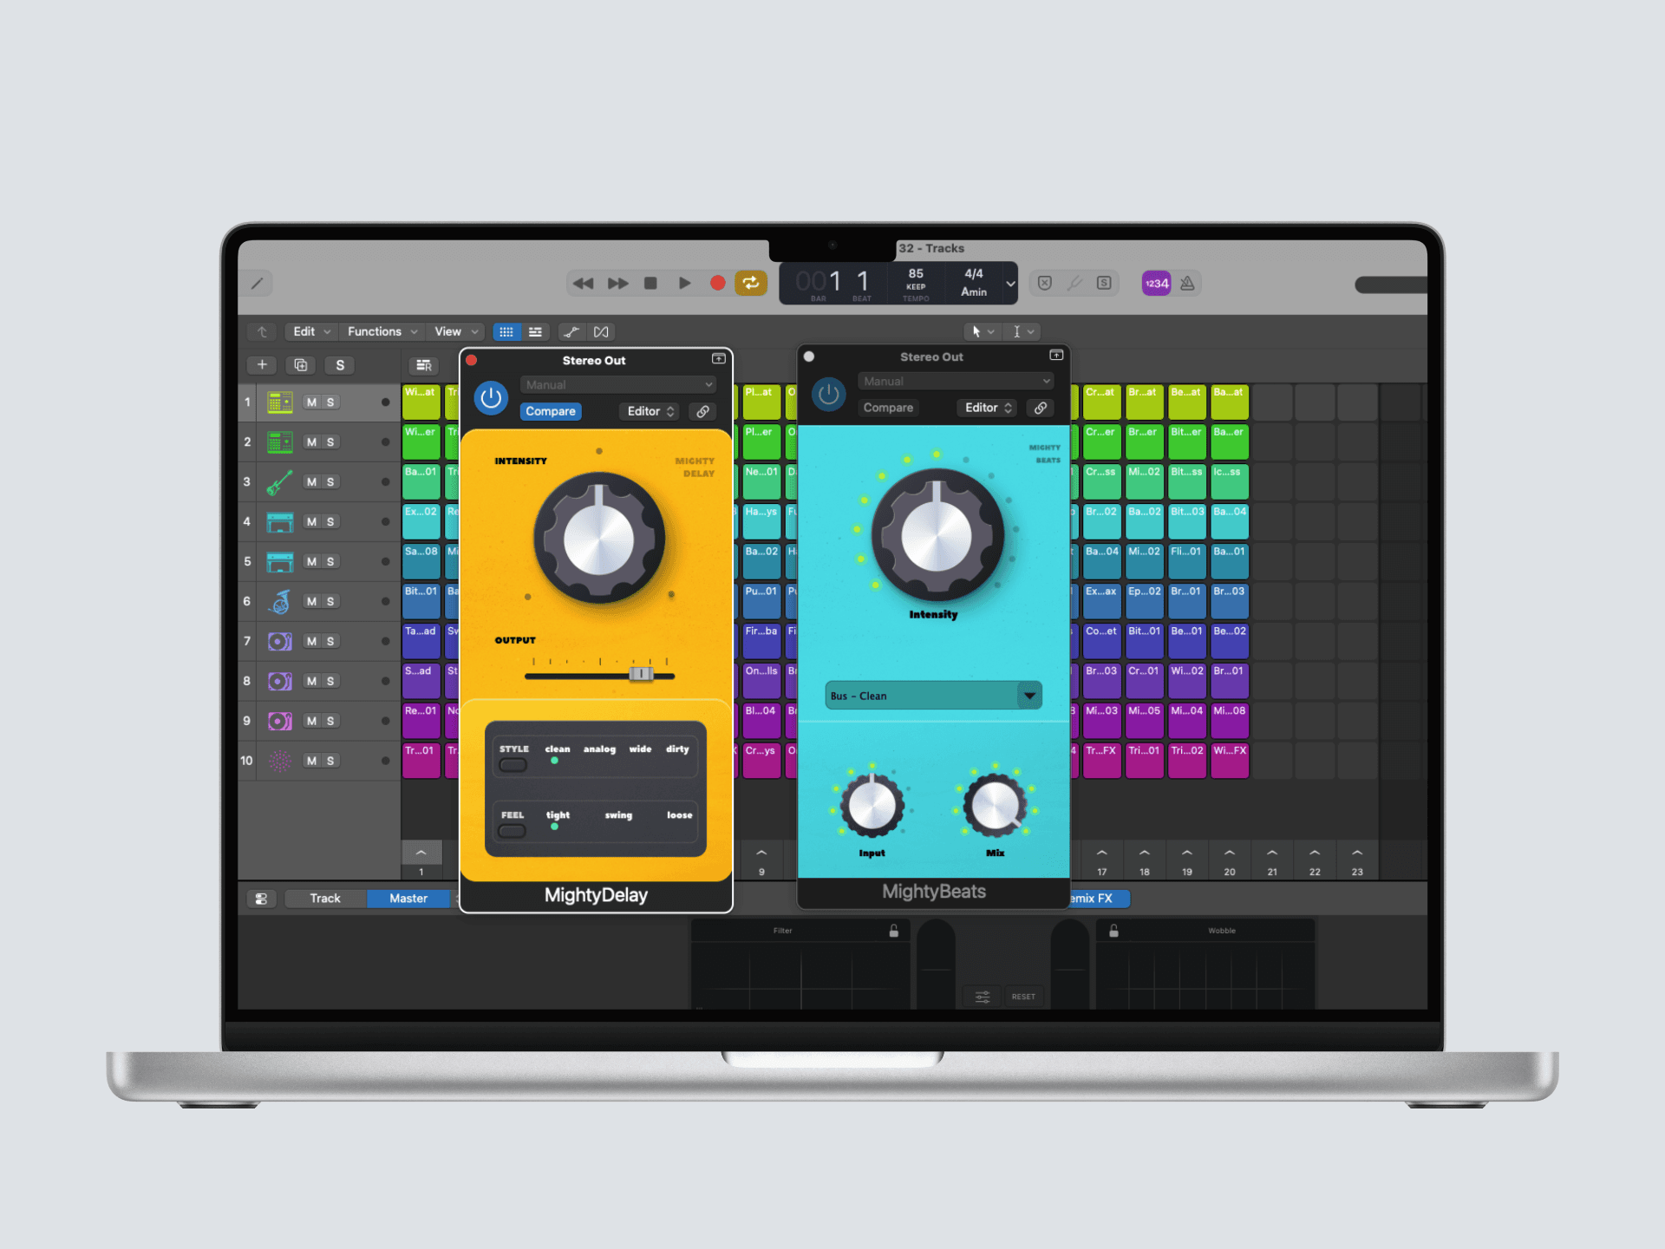Toggle MightyDelay plugin power button
This screenshot has width=1665, height=1249.
pyautogui.click(x=491, y=398)
